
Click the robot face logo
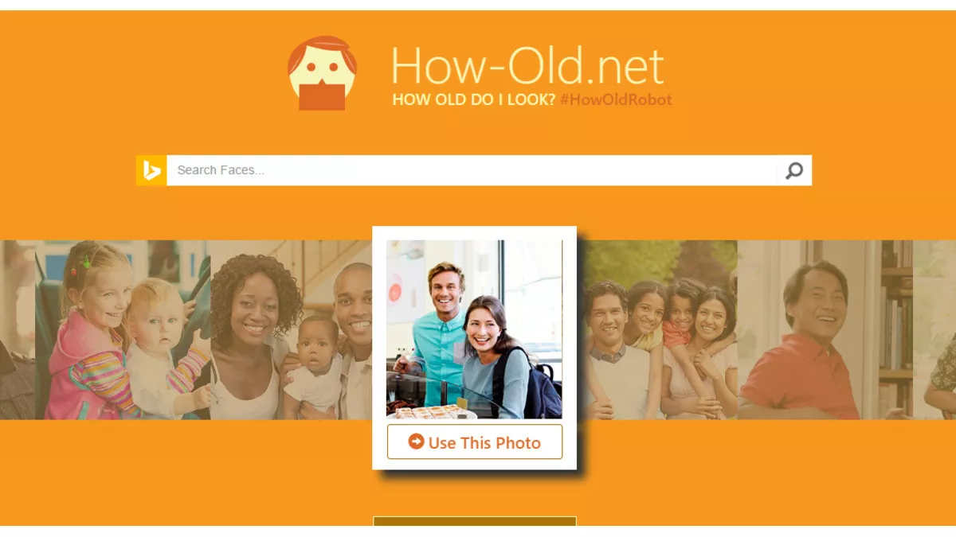coord(322,73)
